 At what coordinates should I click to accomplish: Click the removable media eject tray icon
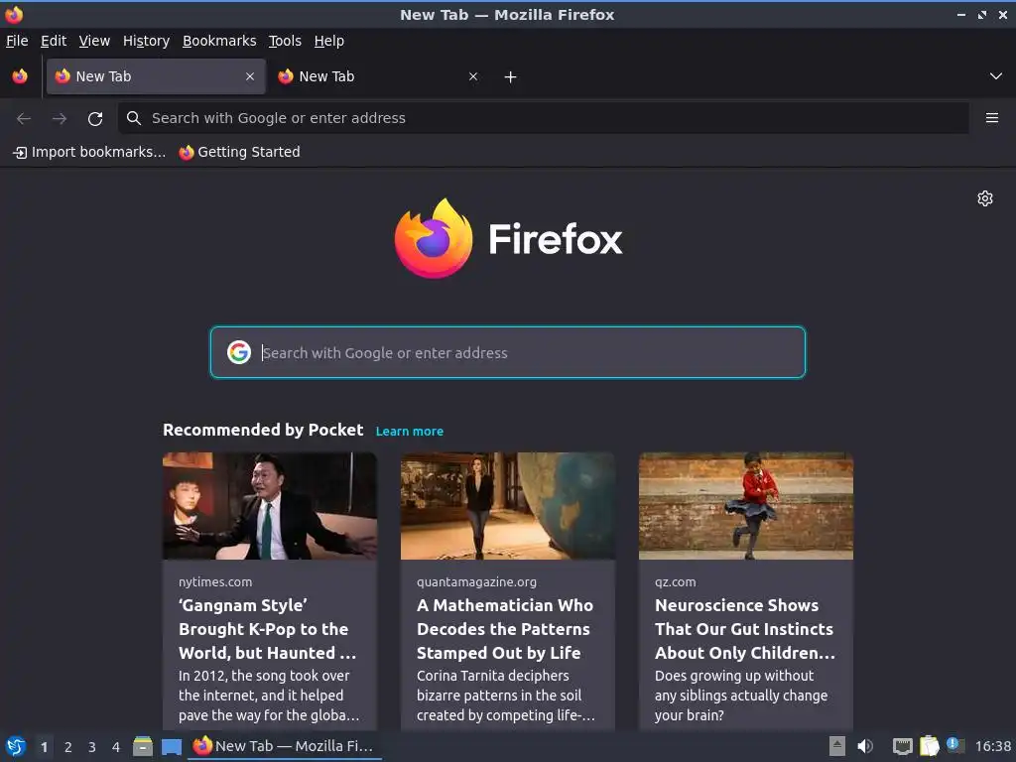tap(837, 746)
